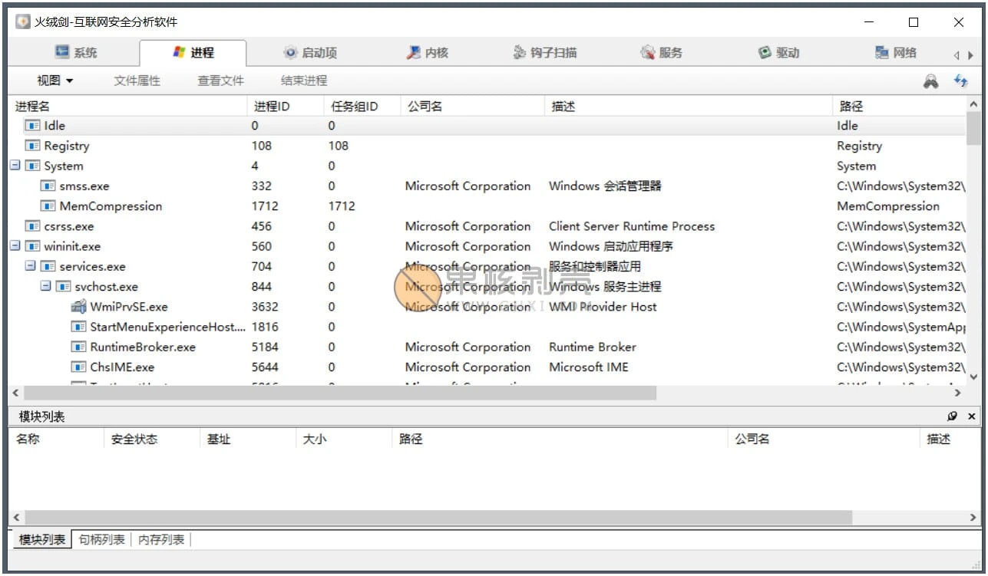This screenshot has height=576, width=988.
Task: Sort processes by 公司名 column header
Action: tap(473, 107)
